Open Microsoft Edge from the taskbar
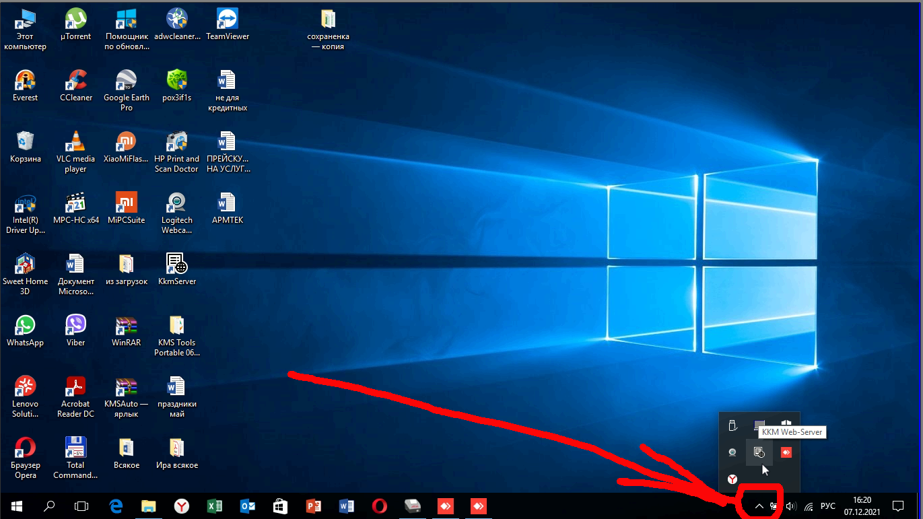The image size is (923, 519). 116,506
